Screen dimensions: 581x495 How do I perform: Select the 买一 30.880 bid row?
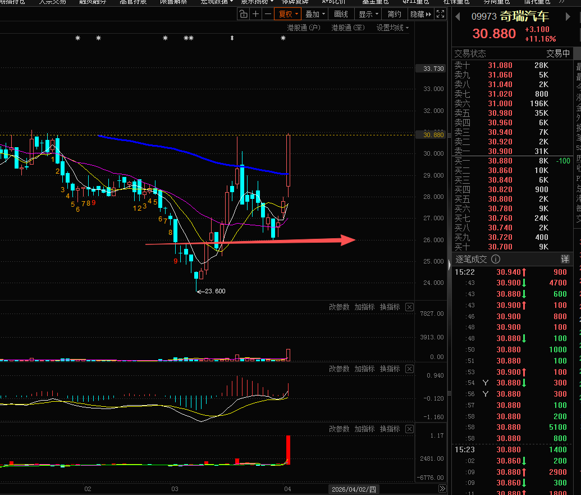[x=513, y=161]
